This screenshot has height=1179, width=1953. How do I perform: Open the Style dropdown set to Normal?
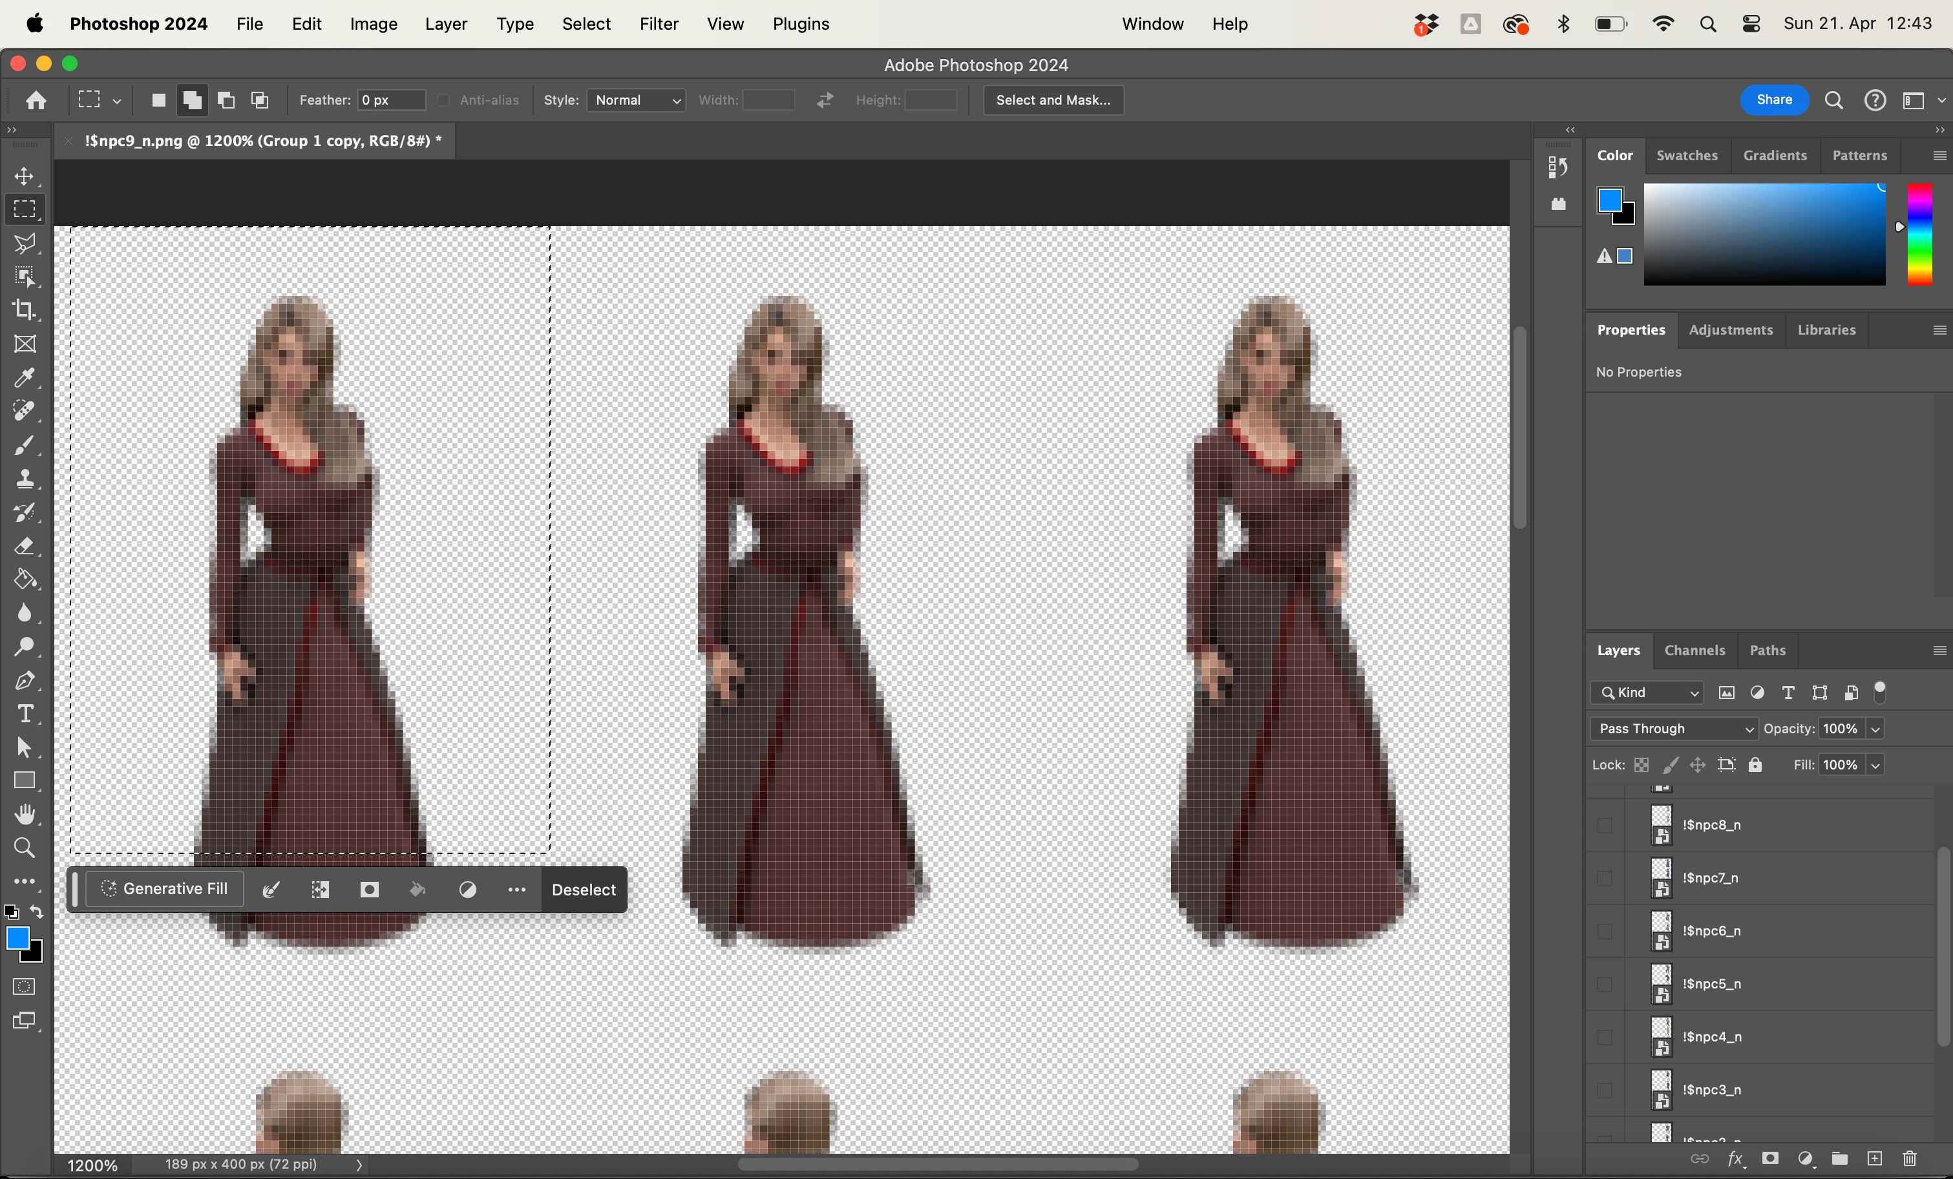(x=637, y=100)
